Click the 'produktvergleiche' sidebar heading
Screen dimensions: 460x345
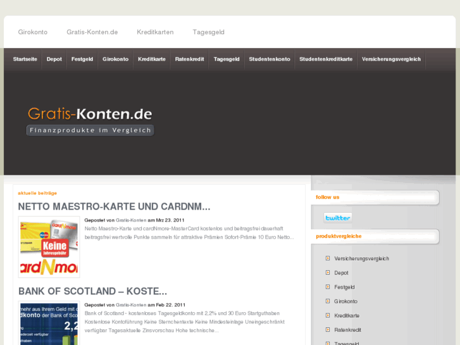coord(339,236)
